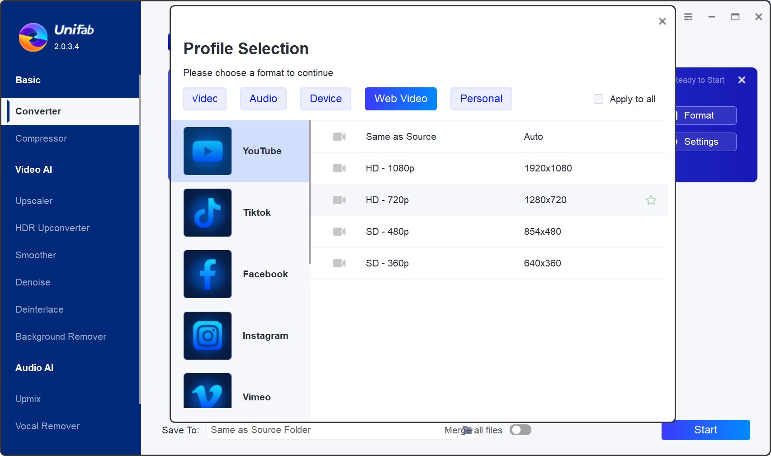Image resolution: width=771 pixels, height=456 pixels.
Task: Click the UniFab logo icon
Action: click(33, 37)
